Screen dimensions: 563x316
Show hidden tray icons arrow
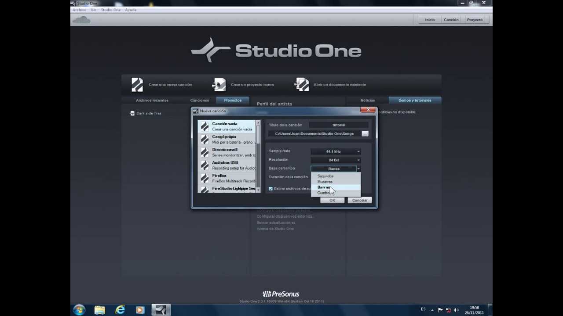click(x=432, y=310)
